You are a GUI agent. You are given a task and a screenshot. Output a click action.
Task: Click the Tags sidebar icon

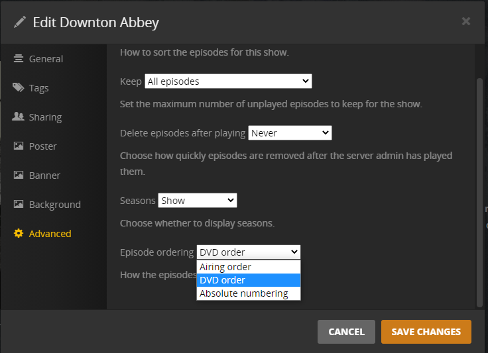tap(19, 88)
